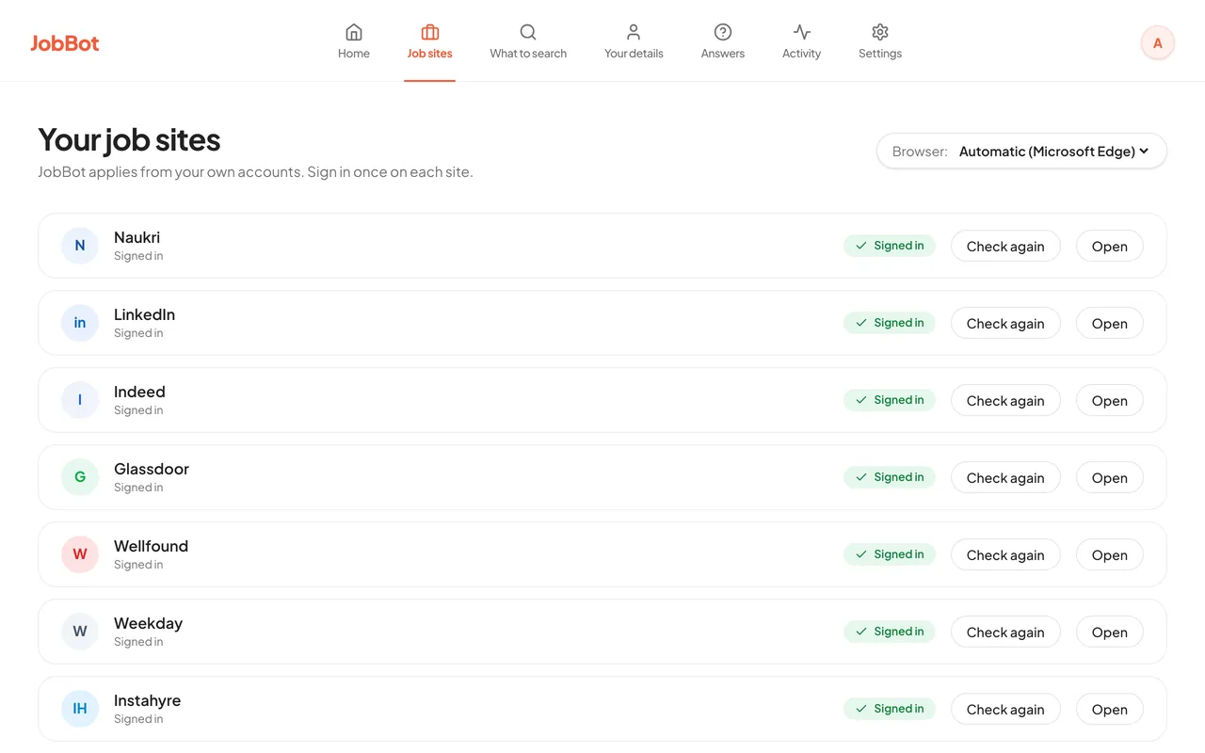Screen dimensions: 1205x753
Task: Click the Your details person icon
Action: point(634,32)
